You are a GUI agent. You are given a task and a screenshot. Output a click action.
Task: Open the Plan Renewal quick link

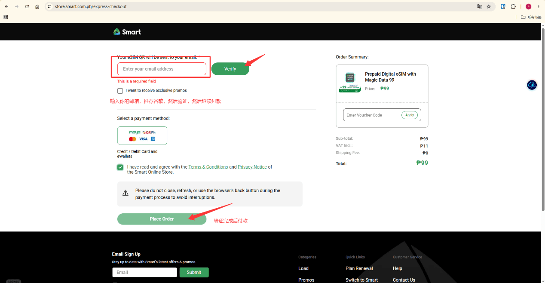click(x=359, y=268)
